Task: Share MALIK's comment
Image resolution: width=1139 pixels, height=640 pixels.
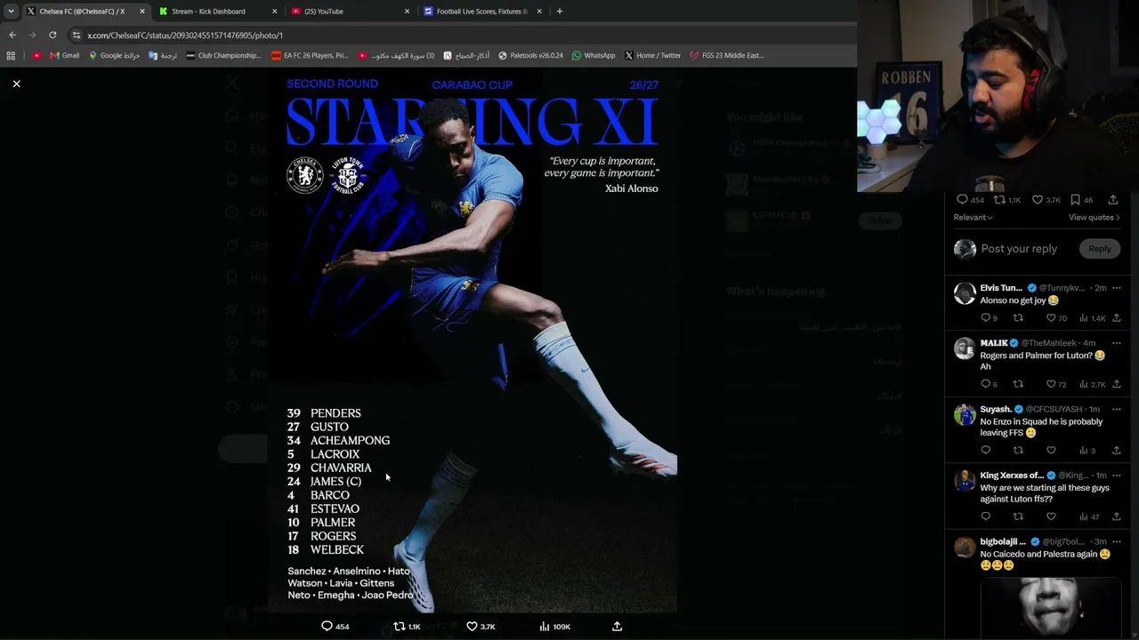Action: [1116, 384]
